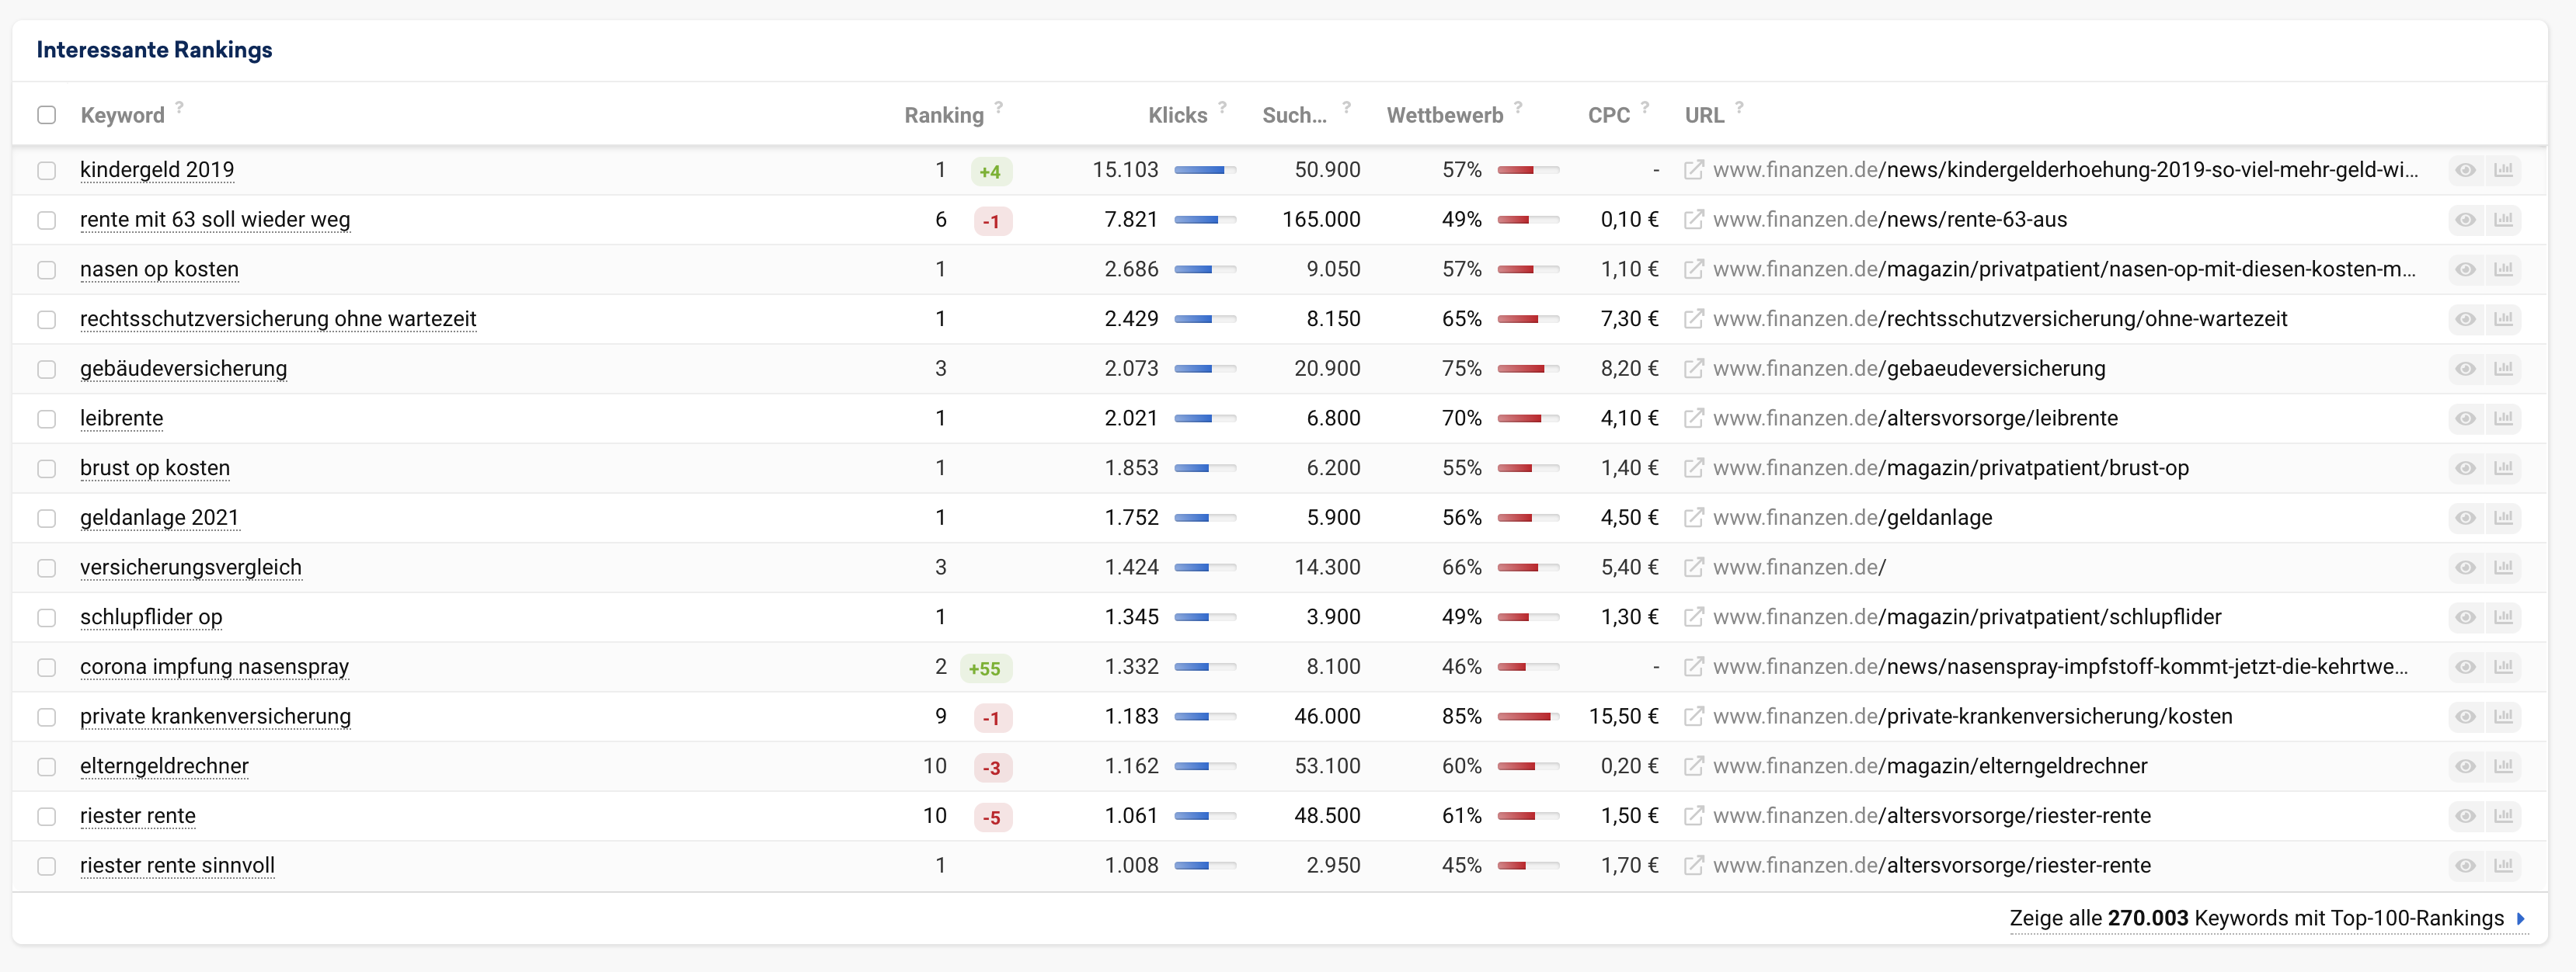
Task: Show history chart icon for schlupflider op row
Action: tap(2503, 617)
